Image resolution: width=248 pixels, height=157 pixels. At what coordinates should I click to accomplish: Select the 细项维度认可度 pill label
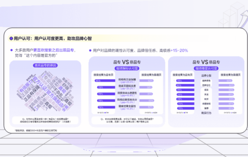(x=206, y=68)
